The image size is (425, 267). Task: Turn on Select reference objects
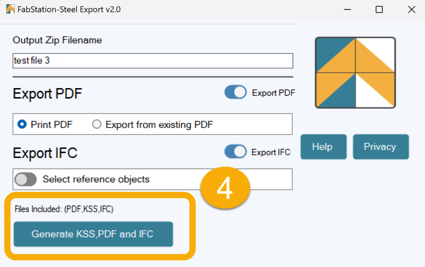point(26,179)
